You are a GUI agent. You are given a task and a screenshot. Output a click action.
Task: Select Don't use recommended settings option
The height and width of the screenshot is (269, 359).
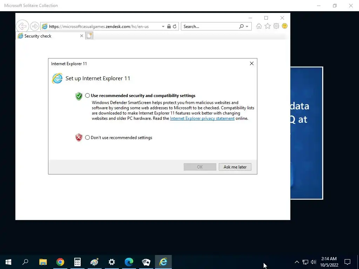[87, 137]
